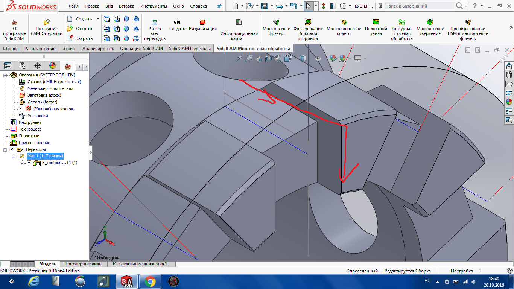Switch to Исследование движения 1 tab
Viewport: 514px width, 289px height.
point(140,264)
